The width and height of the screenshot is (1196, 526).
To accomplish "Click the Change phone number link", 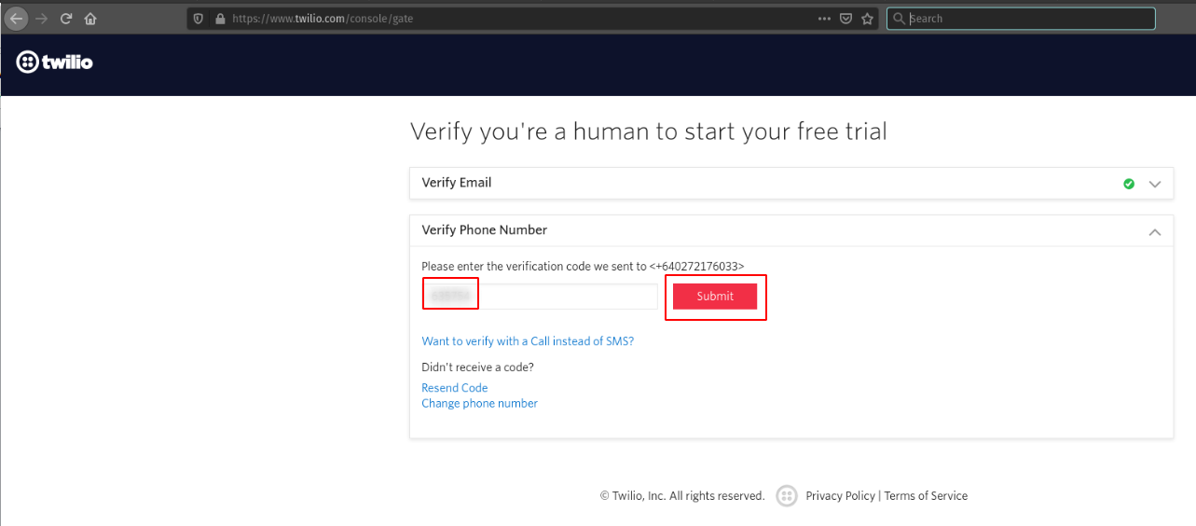I will [x=479, y=404].
